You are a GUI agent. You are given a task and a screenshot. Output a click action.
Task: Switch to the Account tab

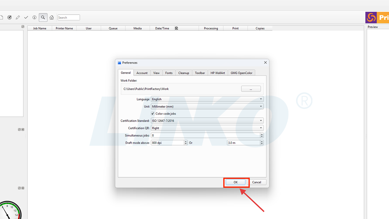coord(142,73)
